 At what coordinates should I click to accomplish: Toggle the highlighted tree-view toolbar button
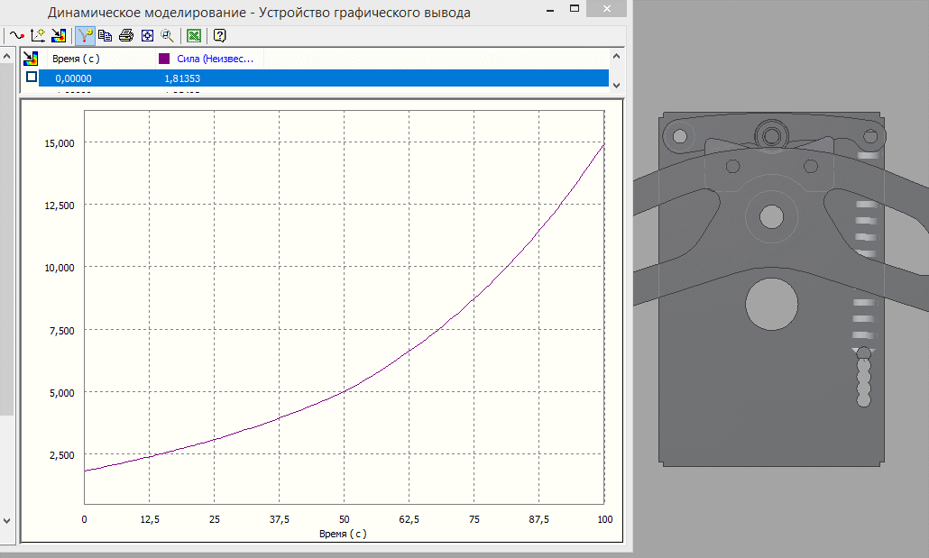(86, 36)
